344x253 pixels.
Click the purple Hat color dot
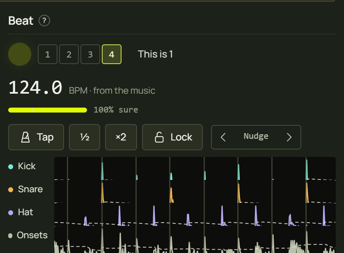tap(11, 213)
